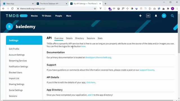Open Blocked Users in sidebar
The height and width of the screenshot is (101, 180).
[15, 72]
